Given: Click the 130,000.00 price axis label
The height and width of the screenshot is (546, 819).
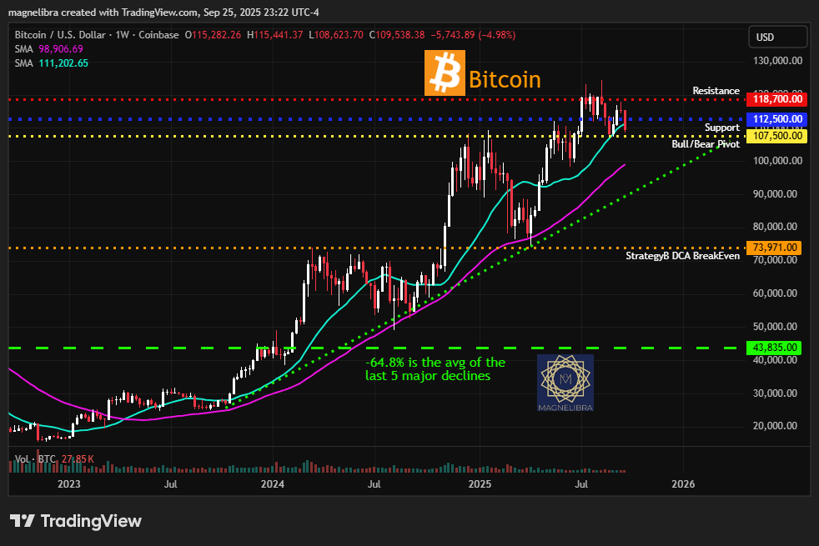Looking at the screenshot, I should (x=777, y=61).
